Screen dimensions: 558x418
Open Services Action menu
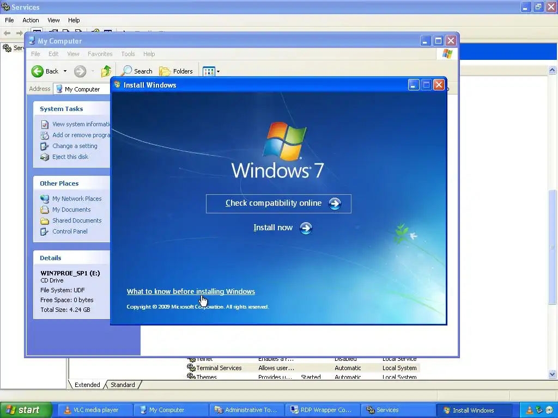(x=31, y=20)
